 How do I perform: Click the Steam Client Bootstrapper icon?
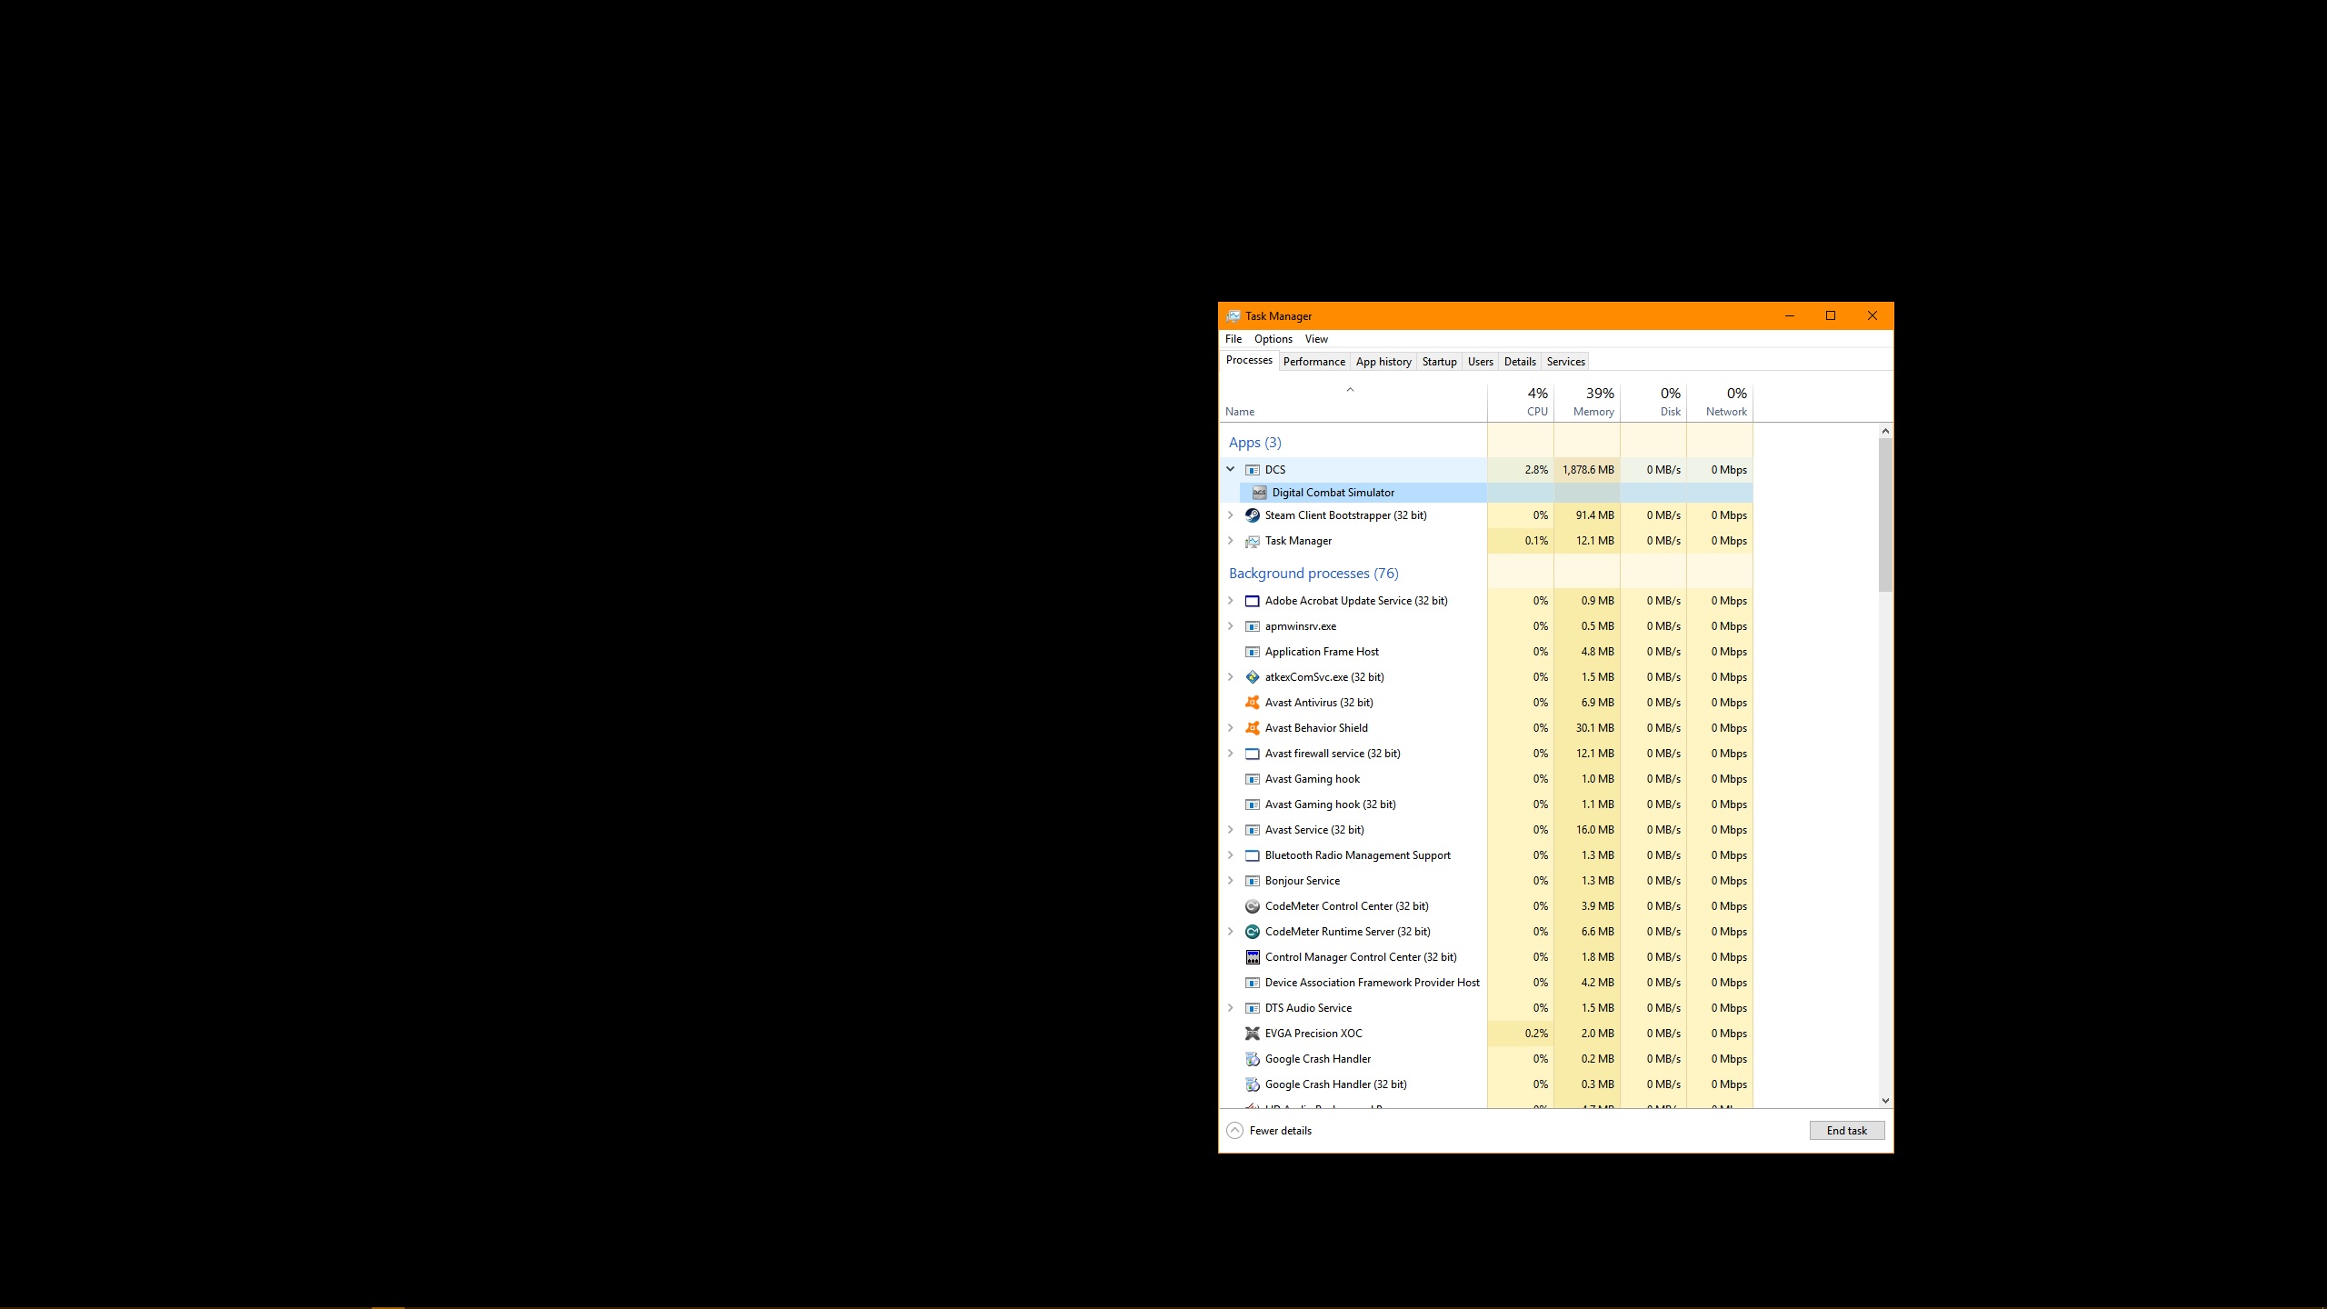[x=1252, y=515]
